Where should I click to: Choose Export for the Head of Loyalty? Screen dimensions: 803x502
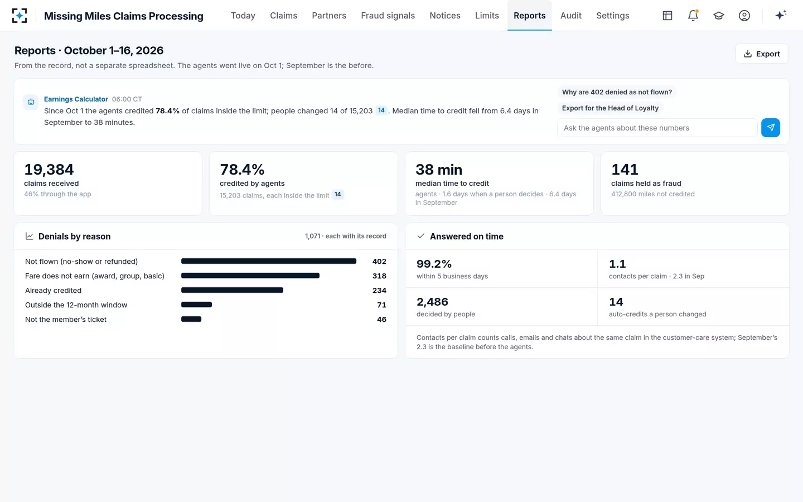610,108
